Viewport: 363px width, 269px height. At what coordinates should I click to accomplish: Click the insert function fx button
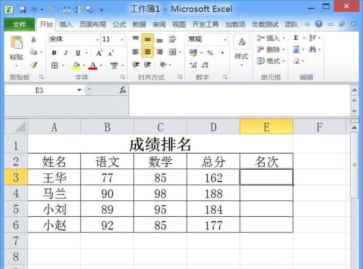123,90
